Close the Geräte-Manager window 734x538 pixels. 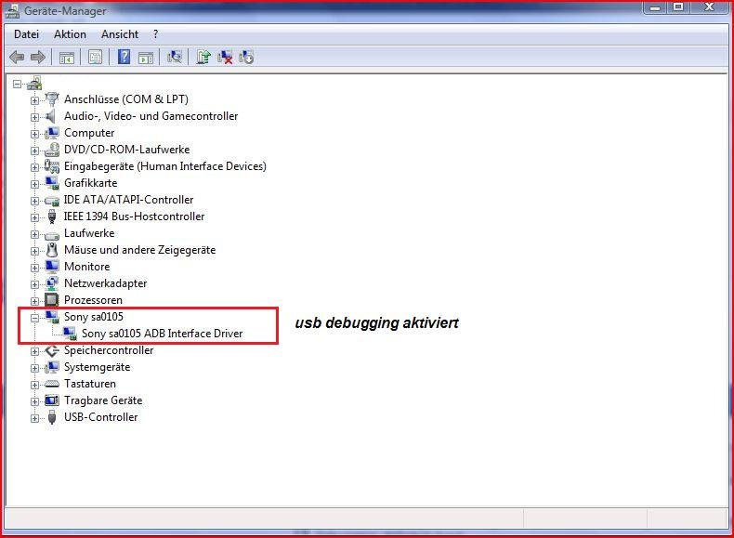coord(709,7)
